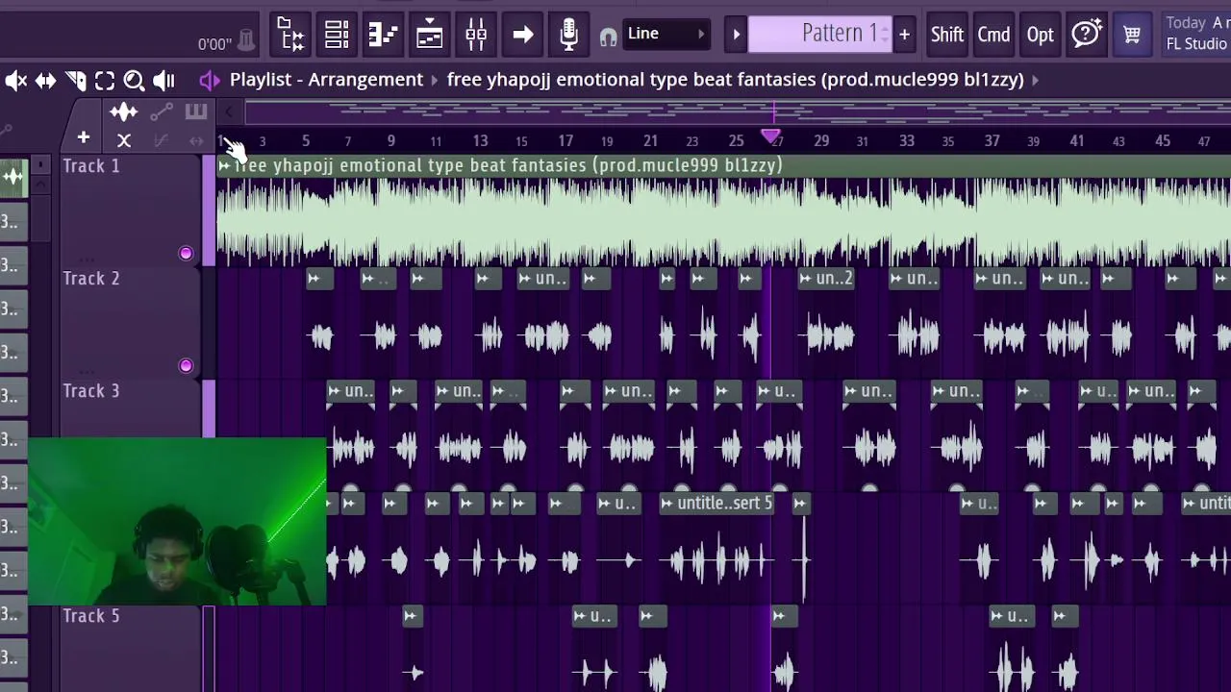Click the Cmd key button
This screenshot has width=1231, height=692.
click(x=993, y=35)
